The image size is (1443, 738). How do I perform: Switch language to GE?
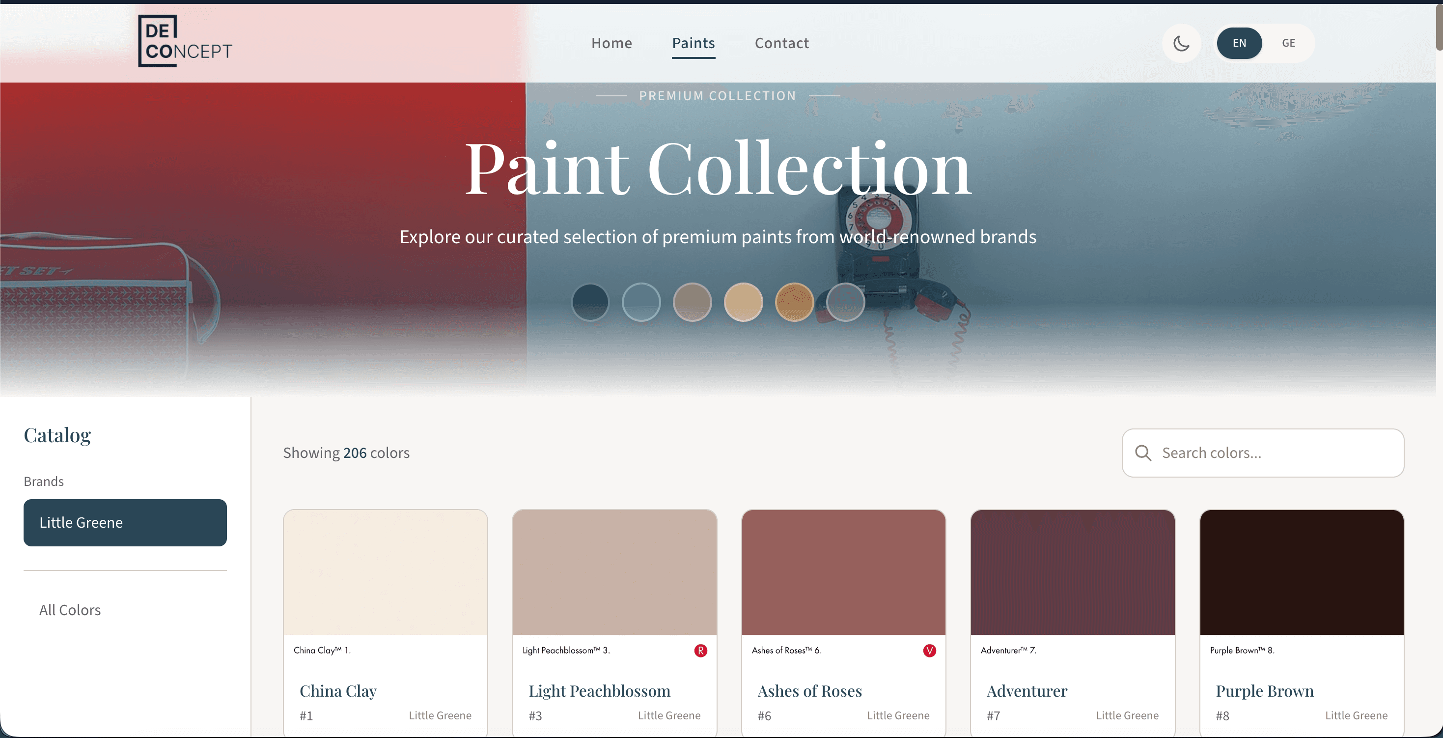(x=1288, y=43)
